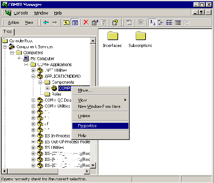Click the tree pane scroll-right arrow

tap(87, 171)
